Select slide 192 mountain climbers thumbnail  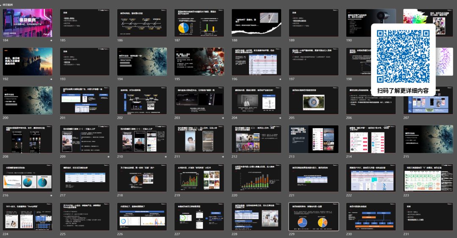pos(28,61)
